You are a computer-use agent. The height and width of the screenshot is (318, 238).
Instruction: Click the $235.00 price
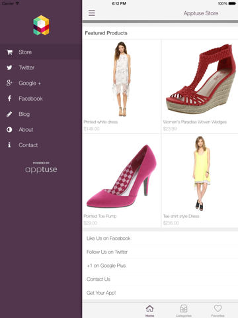pyautogui.click(x=171, y=223)
